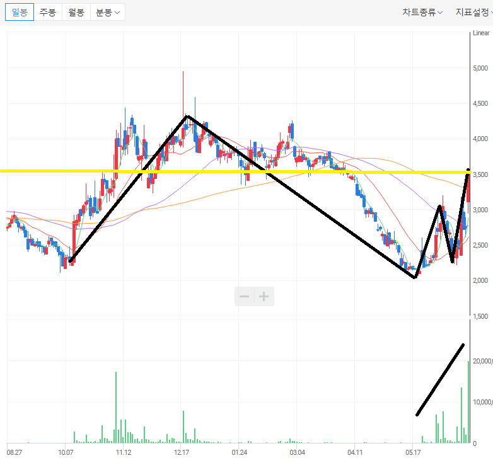Image resolution: width=493 pixels, height=458 pixels.
Task: Click the 11.12 date axis label
Action: point(124,452)
